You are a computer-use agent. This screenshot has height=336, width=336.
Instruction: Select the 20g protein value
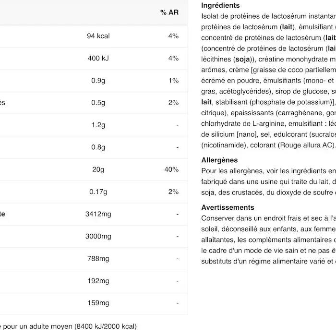pyautogui.click(x=98, y=169)
